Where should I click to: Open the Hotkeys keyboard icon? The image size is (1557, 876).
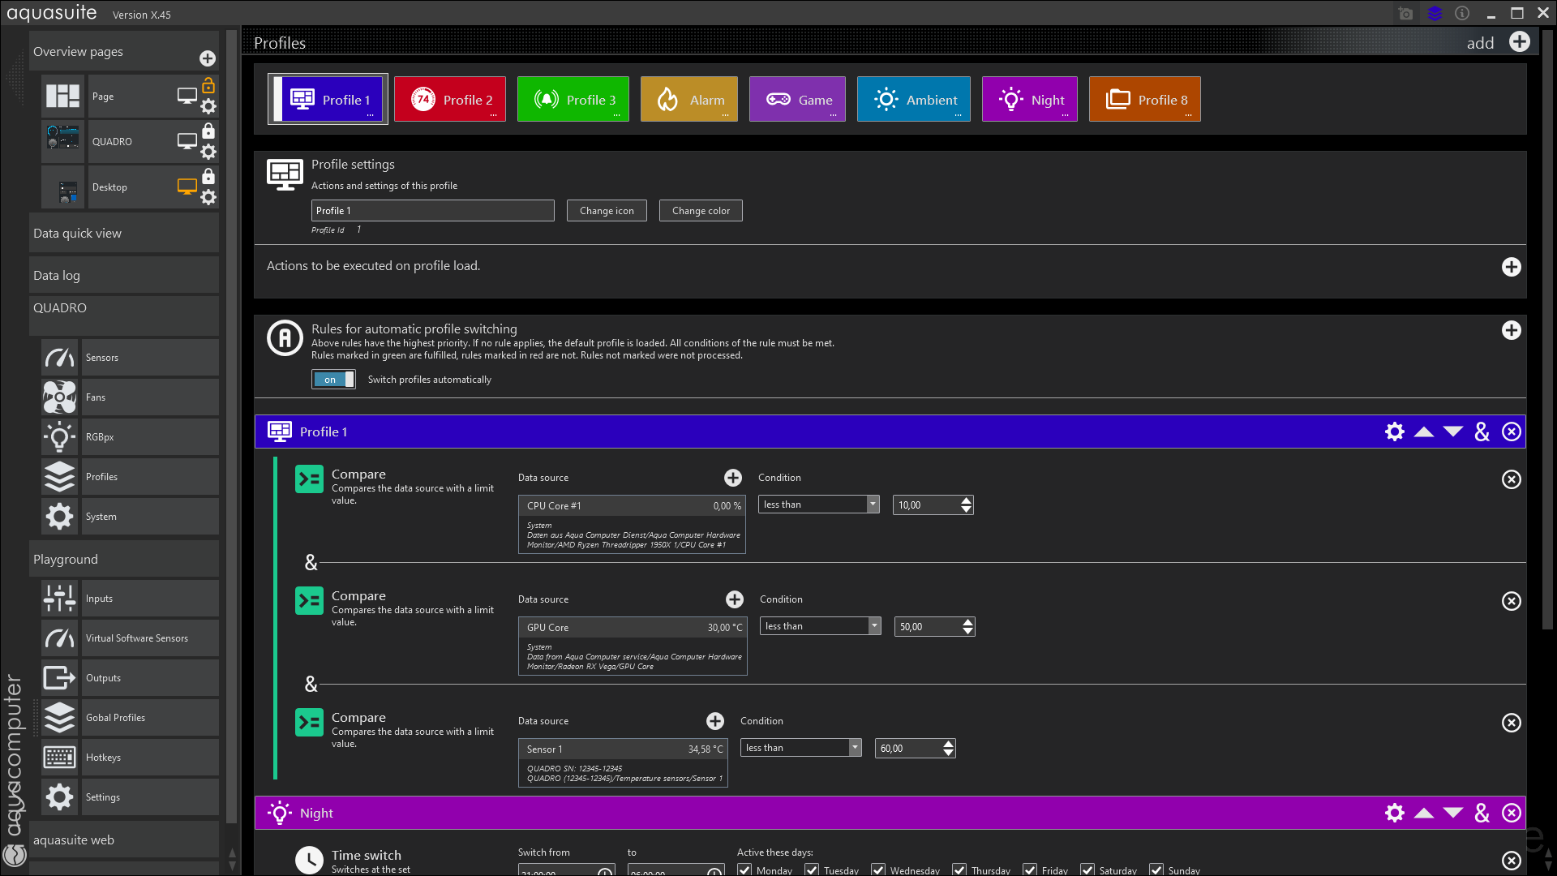coord(60,758)
